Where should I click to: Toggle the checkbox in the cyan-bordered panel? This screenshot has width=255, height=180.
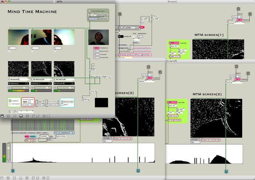coord(63,104)
